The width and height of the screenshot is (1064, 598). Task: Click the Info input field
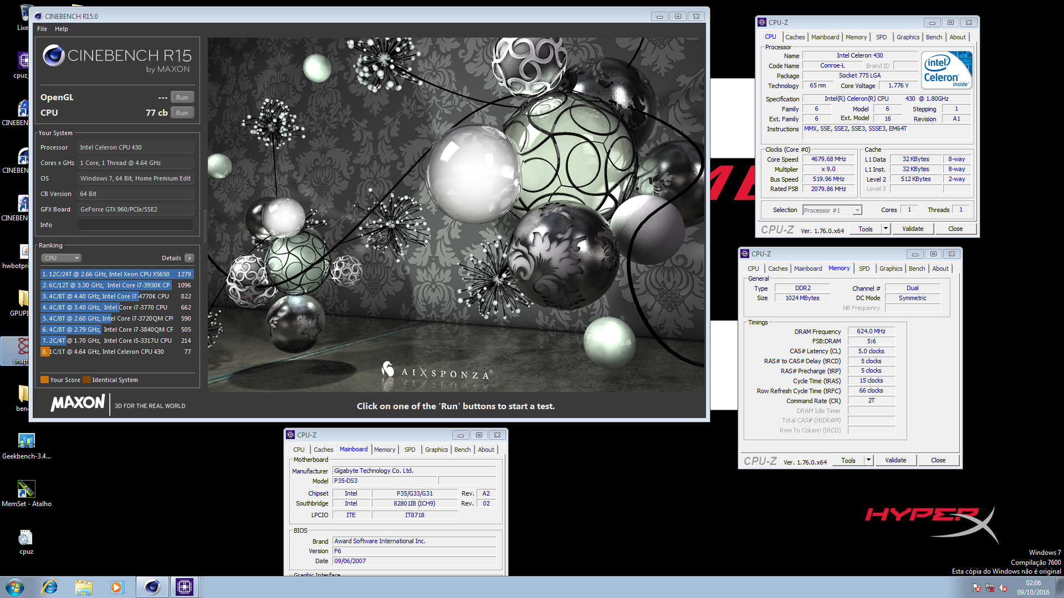click(136, 225)
